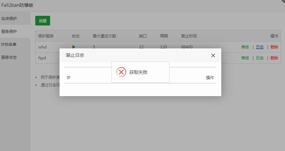Click 删除 link for sshd
Screen dimensions: 285x151
274,47
